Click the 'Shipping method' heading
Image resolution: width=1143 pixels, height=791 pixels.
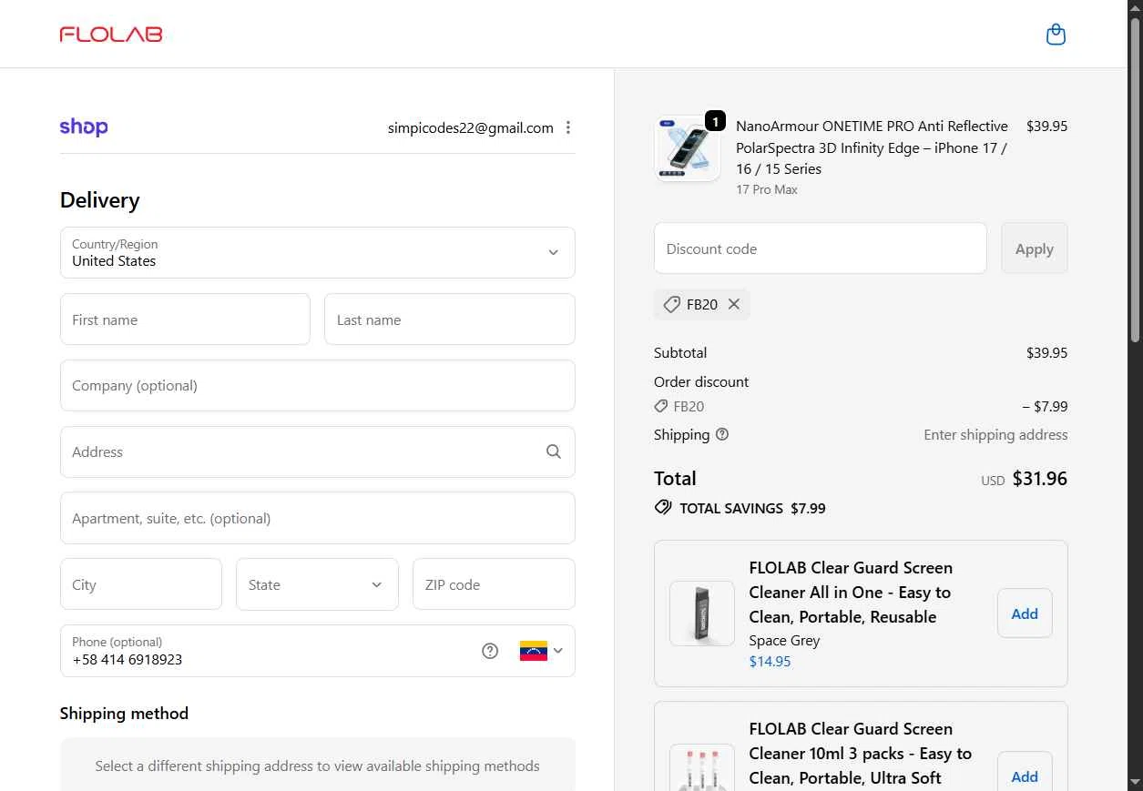pos(124,714)
